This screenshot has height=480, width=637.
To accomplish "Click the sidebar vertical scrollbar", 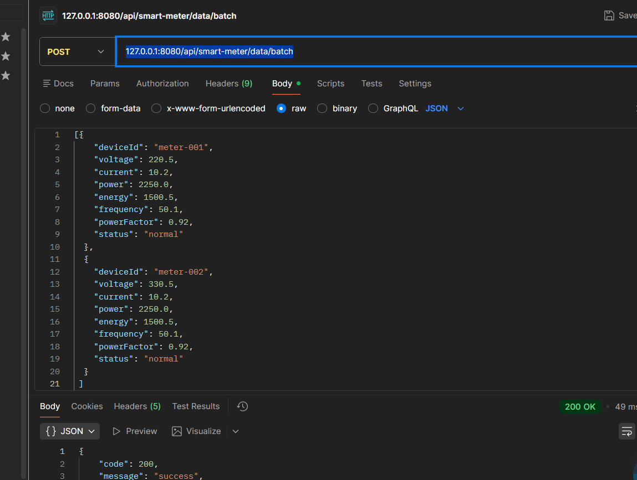I will pos(24,254).
